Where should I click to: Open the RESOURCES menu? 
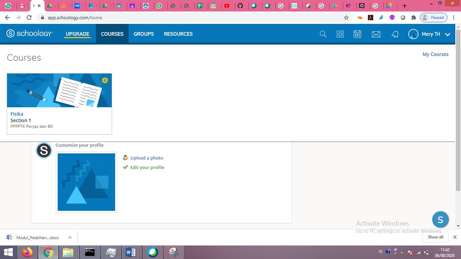tap(178, 34)
